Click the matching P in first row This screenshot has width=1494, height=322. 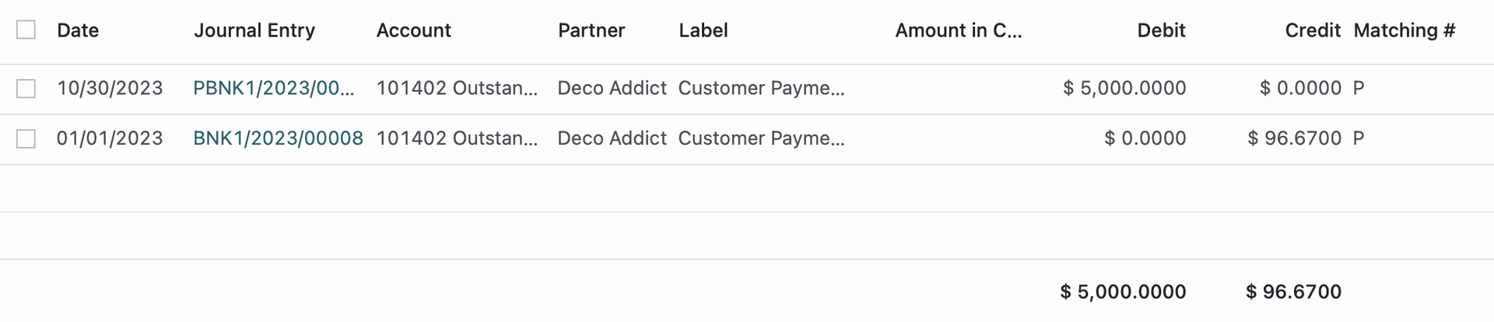tap(1359, 88)
